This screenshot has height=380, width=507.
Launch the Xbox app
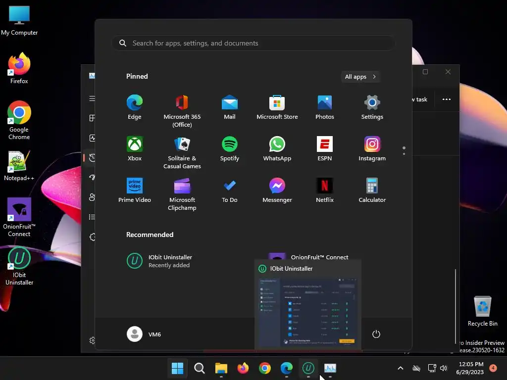tap(135, 149)
